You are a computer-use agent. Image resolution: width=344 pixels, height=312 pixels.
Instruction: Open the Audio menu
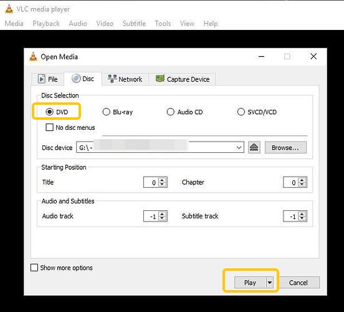[78, 23]
